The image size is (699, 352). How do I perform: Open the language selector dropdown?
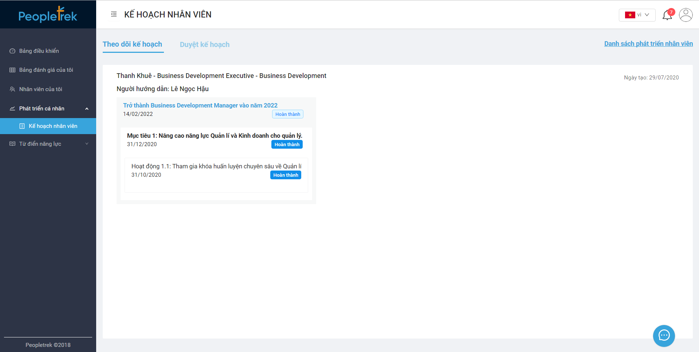(637, 15)
